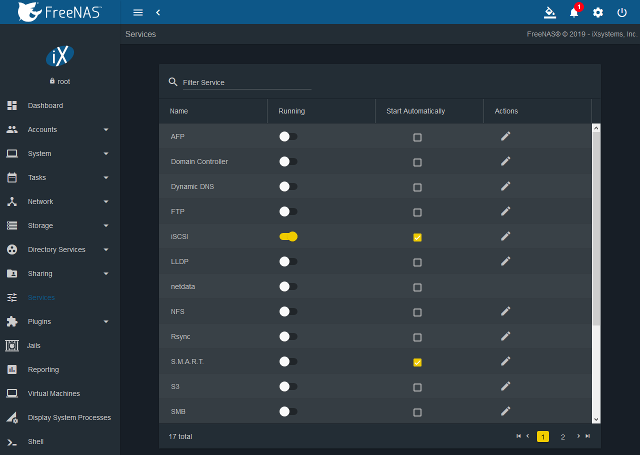Screen dimensions: 640x455
Task: Open Dashboard in the sidebar
Action: (60, 105)
